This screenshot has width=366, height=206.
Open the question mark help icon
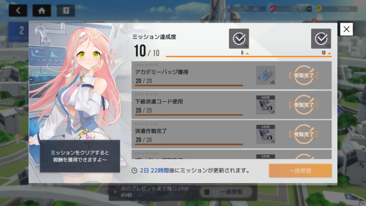click(x=66, y=10)
